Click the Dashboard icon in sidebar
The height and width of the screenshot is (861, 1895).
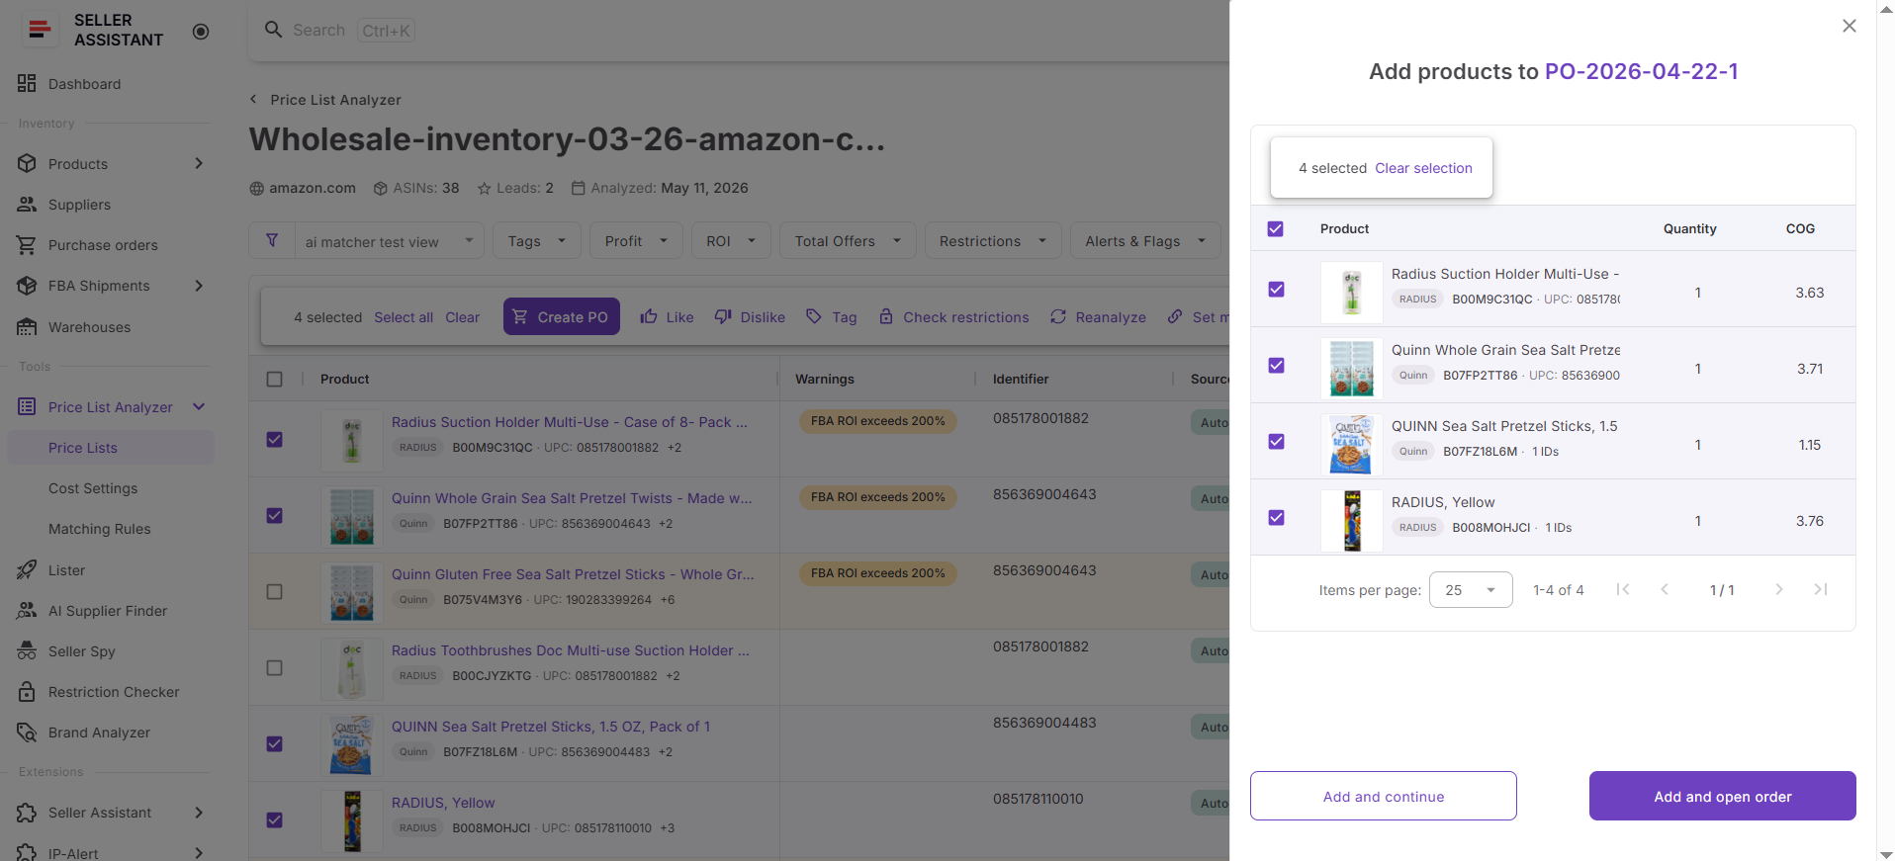[x=27, y=84]
